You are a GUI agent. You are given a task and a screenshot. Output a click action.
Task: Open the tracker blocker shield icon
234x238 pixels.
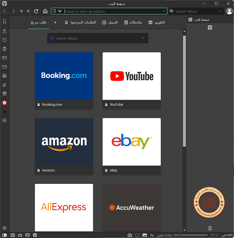(54, 11)
